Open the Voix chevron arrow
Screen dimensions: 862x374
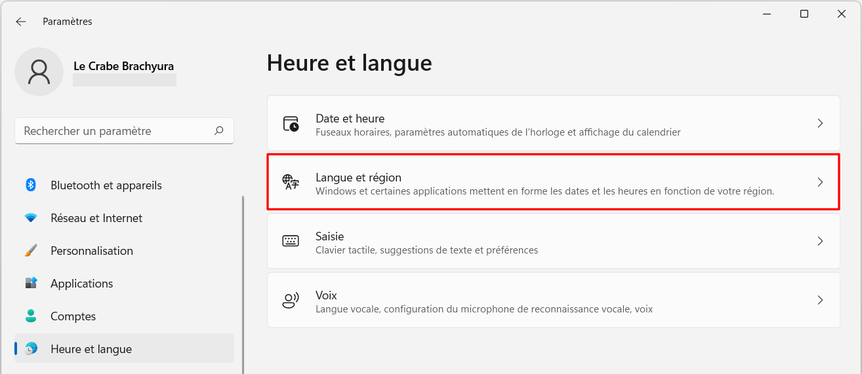click(820, 300)
